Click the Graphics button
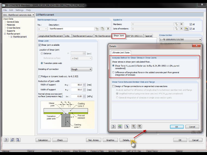The image size is (207, 155). pos(110,140)
